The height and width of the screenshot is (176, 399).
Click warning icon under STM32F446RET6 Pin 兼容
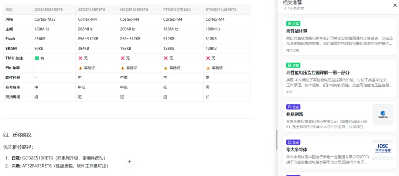(x=208, y=68)
